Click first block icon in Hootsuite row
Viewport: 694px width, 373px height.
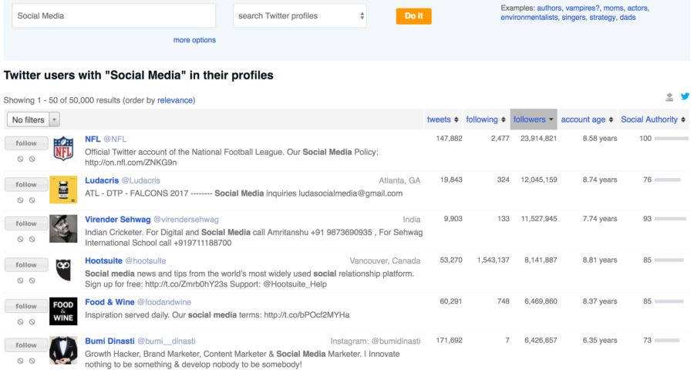(20, 280)
